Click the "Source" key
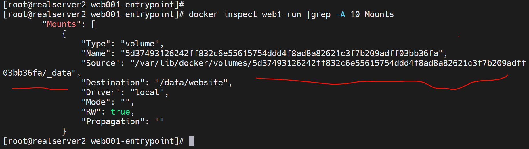This screenshot has height=149, width=529. 101,63
